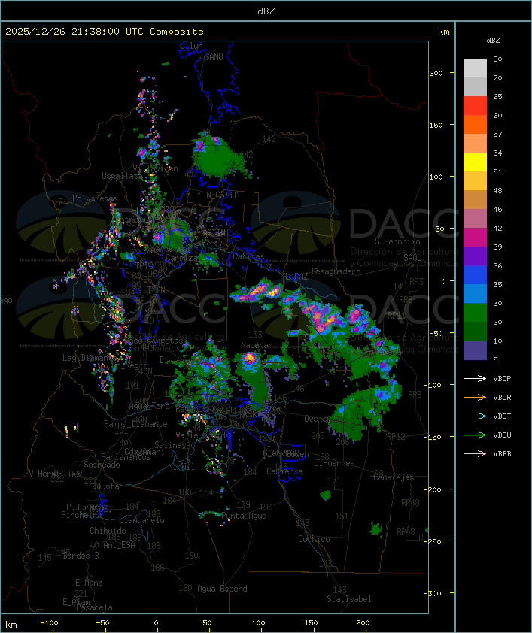Click the 'VBCR' legend label
The height and width of the screenshot is (633, 532).
pos(502,397)
